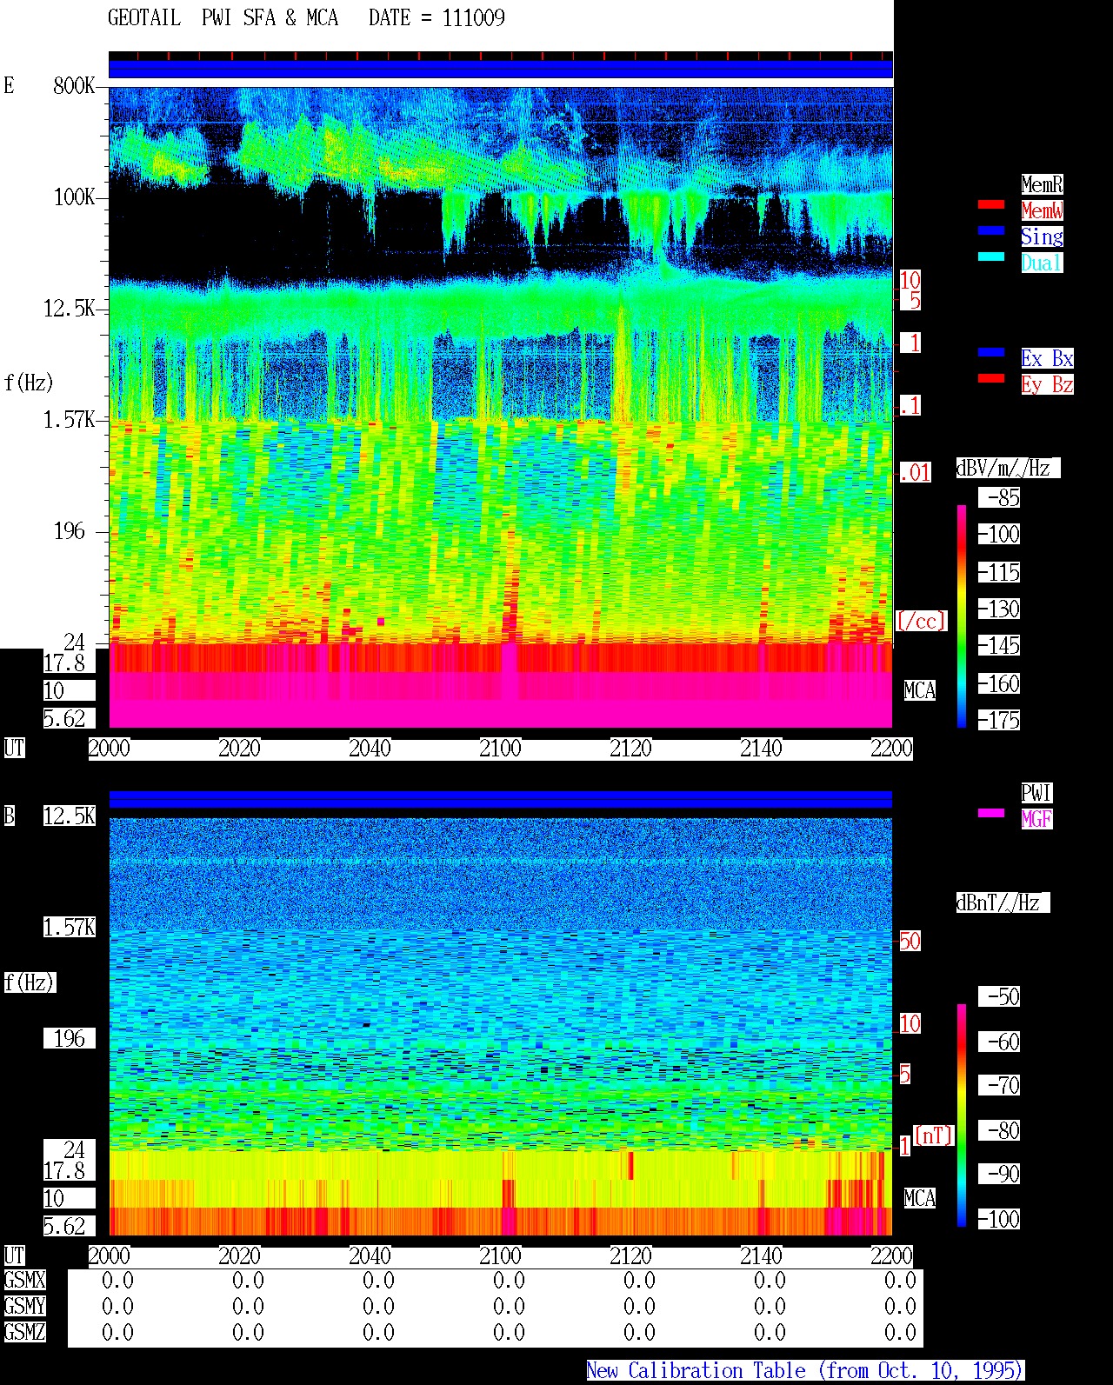1113x1385 pixels.
Task: Click the cyan Dual legend swatch
Action: [991, 257]
